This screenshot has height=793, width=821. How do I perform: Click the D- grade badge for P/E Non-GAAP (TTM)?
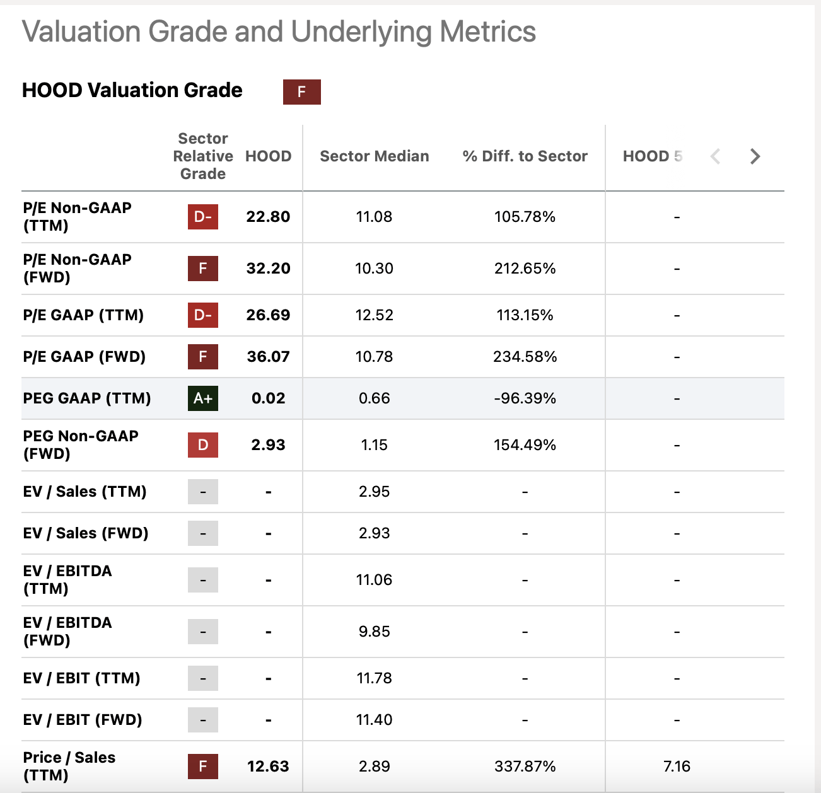[203, 217]
